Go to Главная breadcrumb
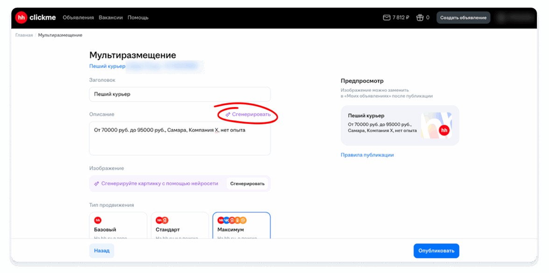 click(x=24, y=35)
